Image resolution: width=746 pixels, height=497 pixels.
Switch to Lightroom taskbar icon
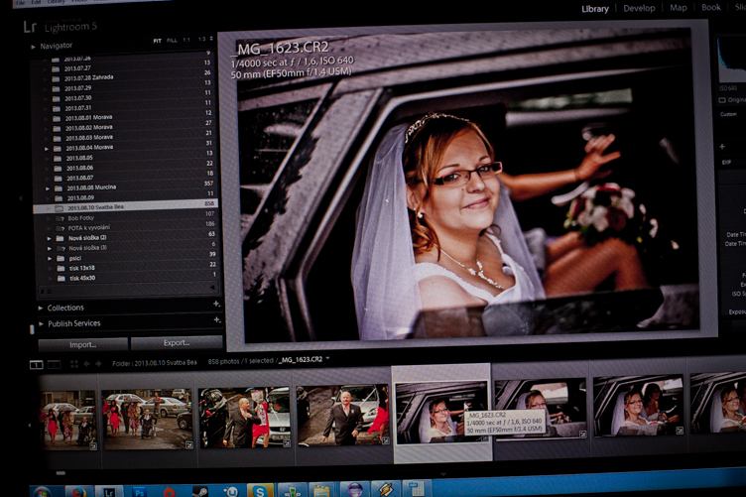click(109, 492)
